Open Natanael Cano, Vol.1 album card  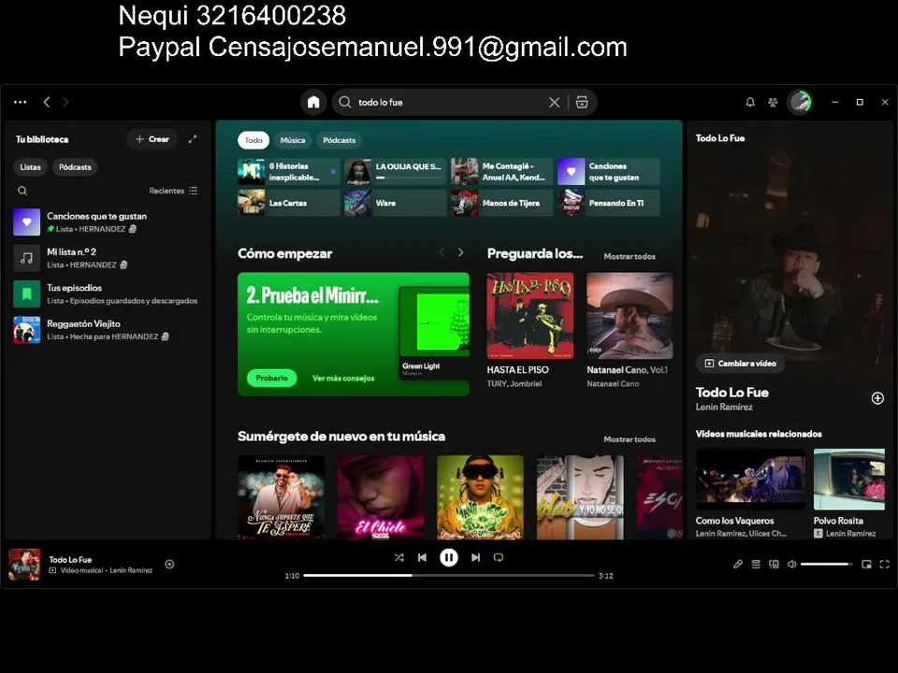(x=630, y=330)
